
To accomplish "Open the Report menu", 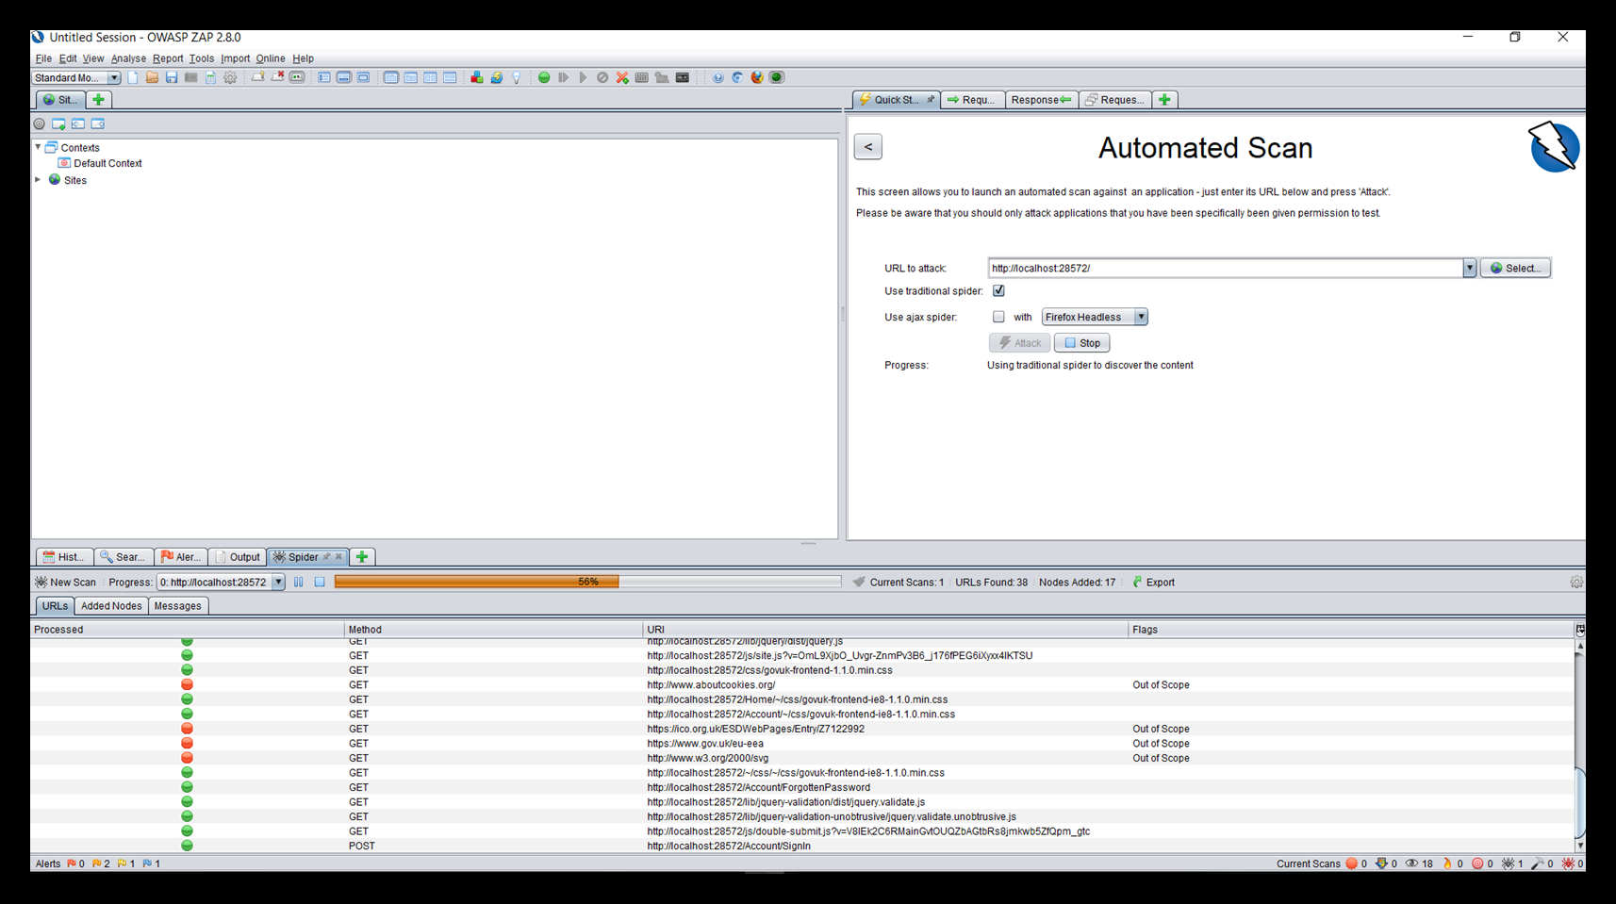I will pos(168,58).
